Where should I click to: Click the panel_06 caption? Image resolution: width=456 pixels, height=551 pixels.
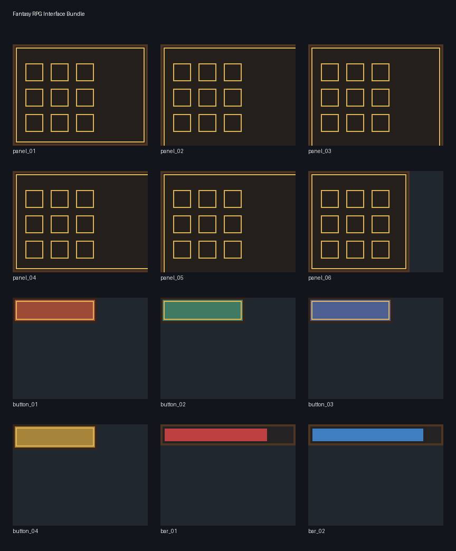320,278
